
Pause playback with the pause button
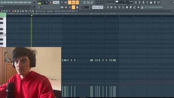[43, 2]
